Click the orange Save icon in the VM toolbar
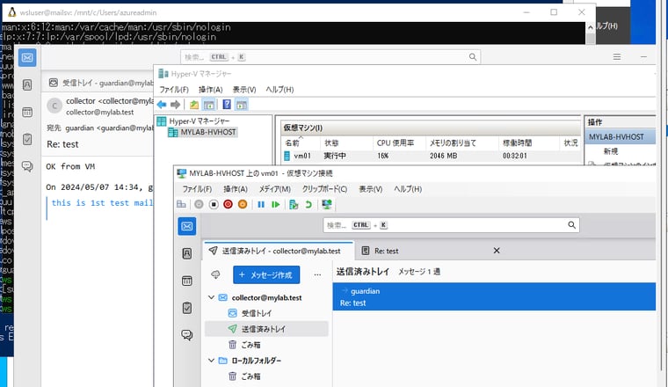Viewport: 668px width, 387px height. click(243, 205)
